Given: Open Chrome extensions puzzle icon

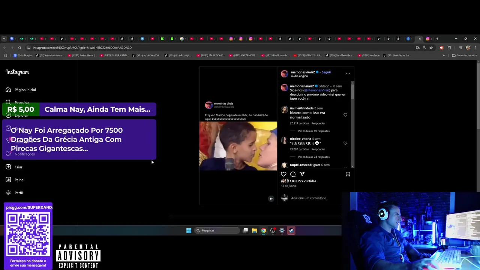Looking at the screenshot, I should (449, 48).
